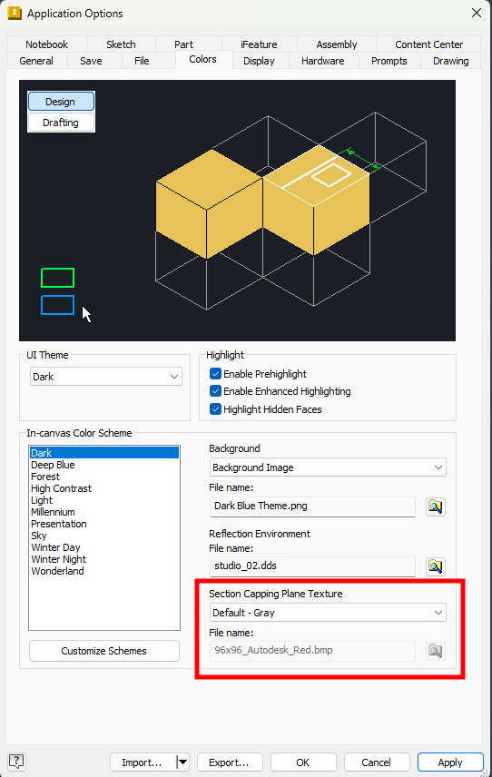Image resolution: width=492 pixels, height=777 pixels.
Task: Select the Wonderland color scheme
Action: 104,571
